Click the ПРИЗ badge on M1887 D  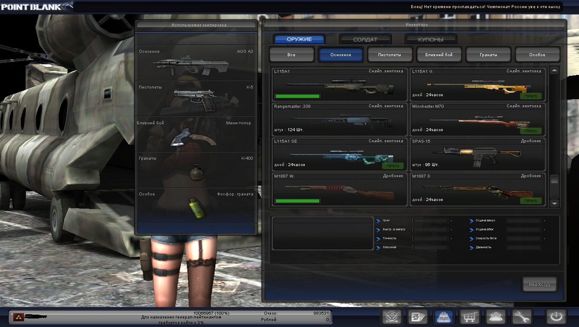(x=531, y=201)
